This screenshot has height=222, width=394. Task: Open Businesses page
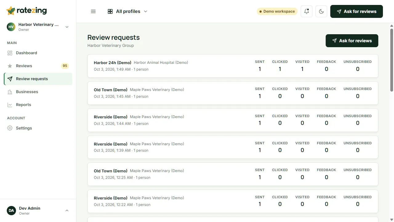38,92
